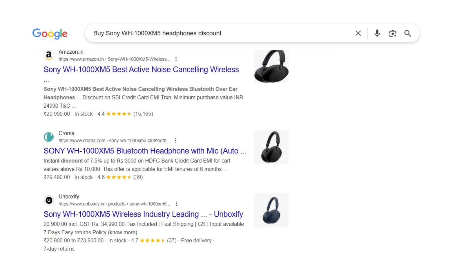Open more options for Croma result
This screenshot has height=261, width=464.
[176, 141]
